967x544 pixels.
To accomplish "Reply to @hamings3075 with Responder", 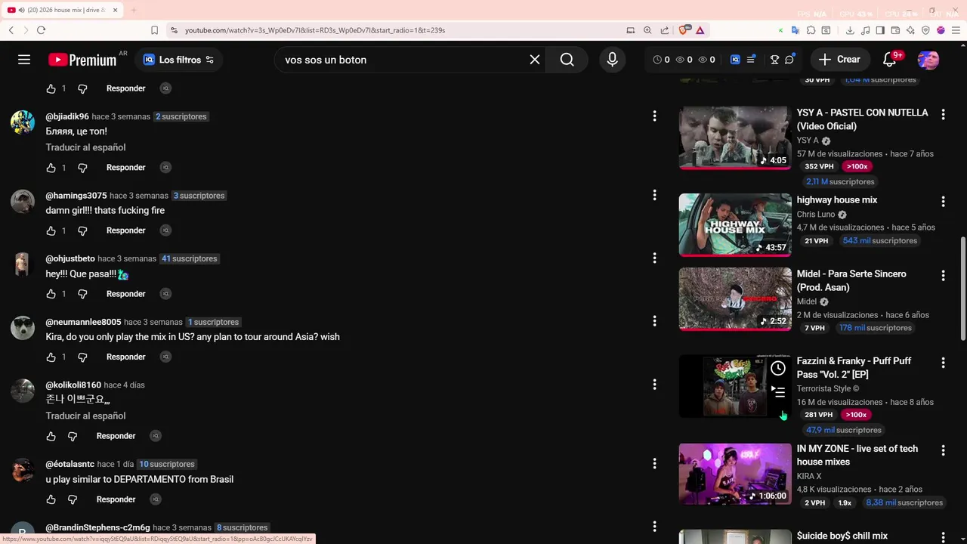I will point(125,230).
